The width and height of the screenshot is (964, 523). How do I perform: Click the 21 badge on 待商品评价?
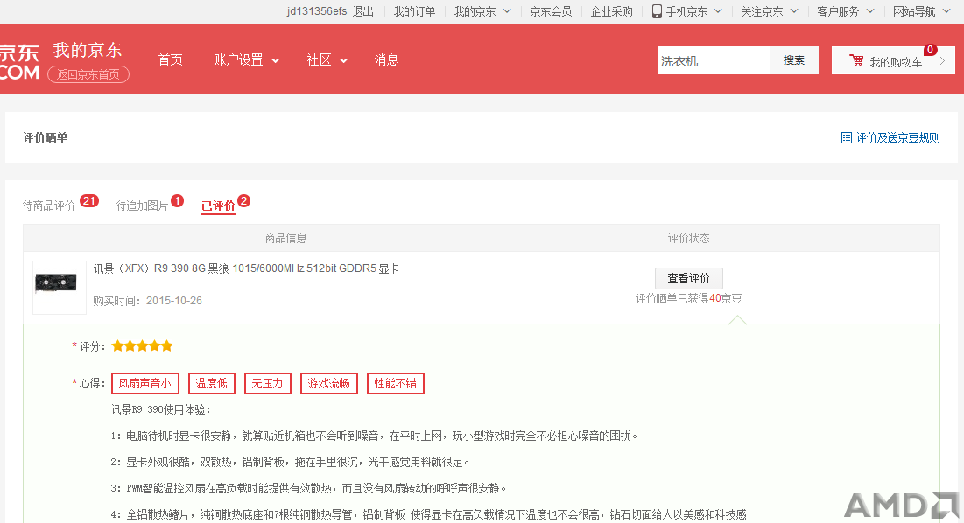pos(89,201)
